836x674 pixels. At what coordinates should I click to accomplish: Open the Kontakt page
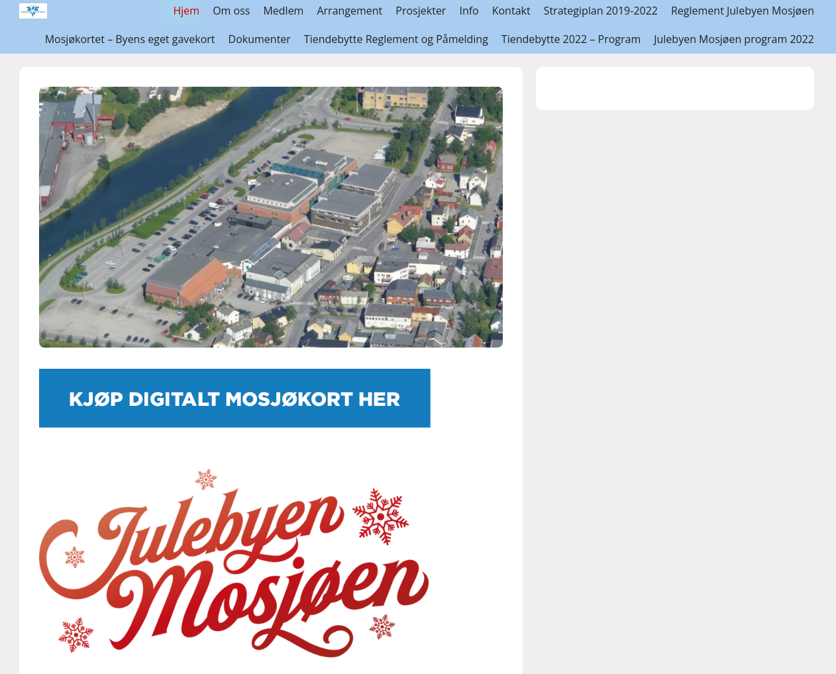pyautogui.click(x=511, y=11)
